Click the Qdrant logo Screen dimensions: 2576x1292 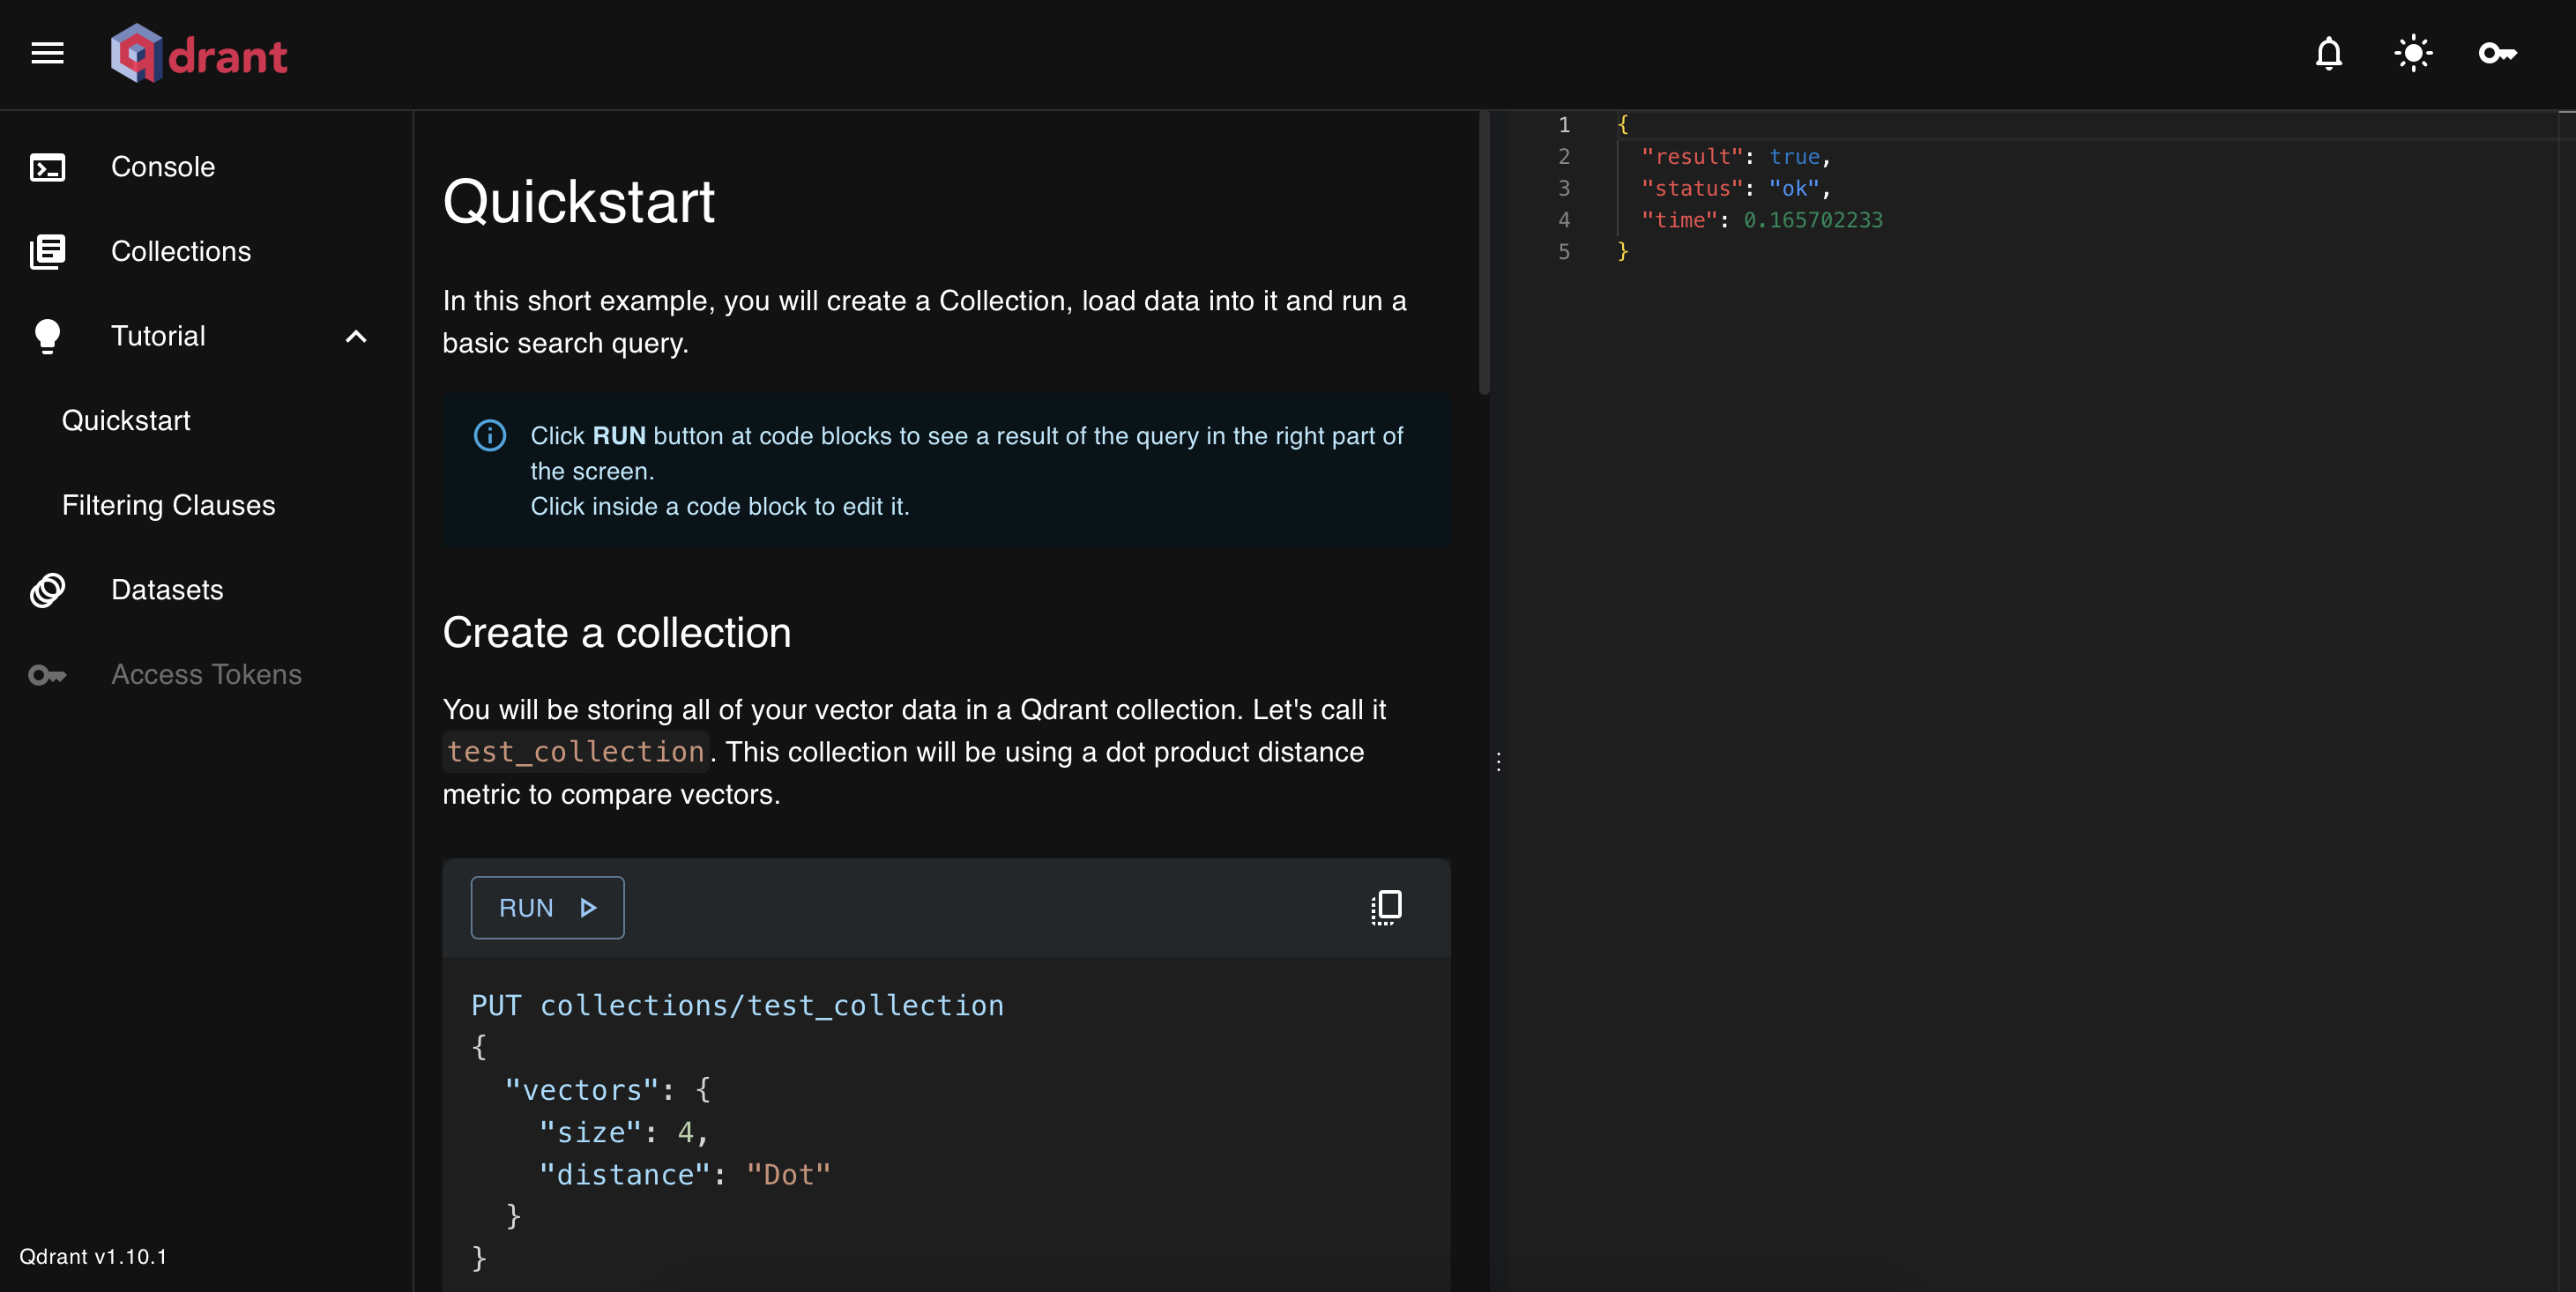click(199, 53)
